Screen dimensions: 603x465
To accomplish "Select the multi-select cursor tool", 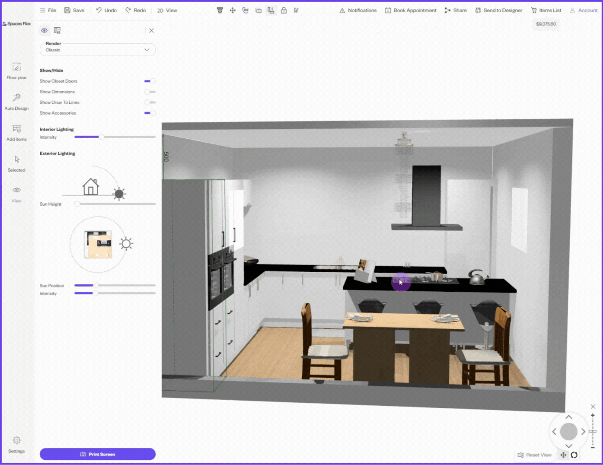I will pos(296,10).
